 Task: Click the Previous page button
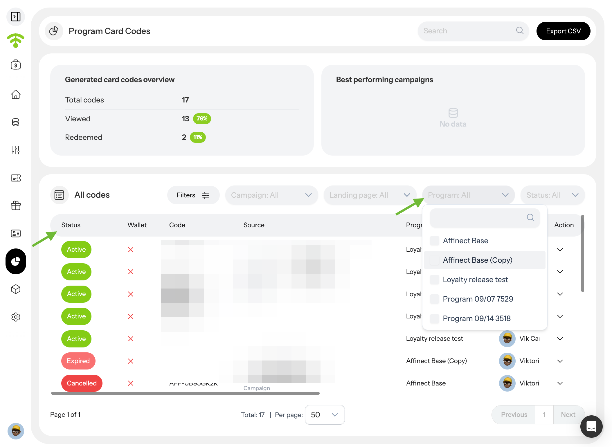point(514,415)
